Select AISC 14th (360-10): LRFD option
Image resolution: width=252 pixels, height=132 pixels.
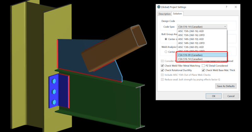[x=192, y=43]
